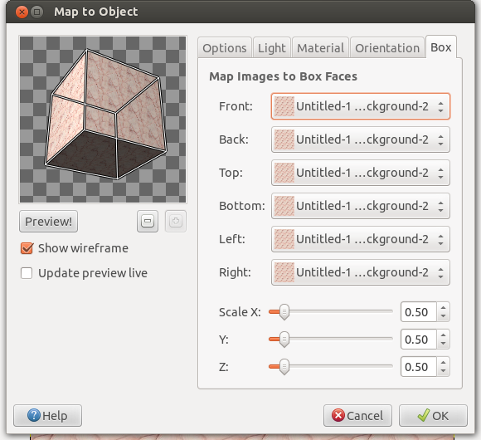The height and width of the screenshot is (440, 481).
Task: Increase Y scale with up arrow
Action: tap(444, 335)
